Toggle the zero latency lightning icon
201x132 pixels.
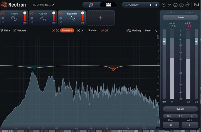click(169, 5)
